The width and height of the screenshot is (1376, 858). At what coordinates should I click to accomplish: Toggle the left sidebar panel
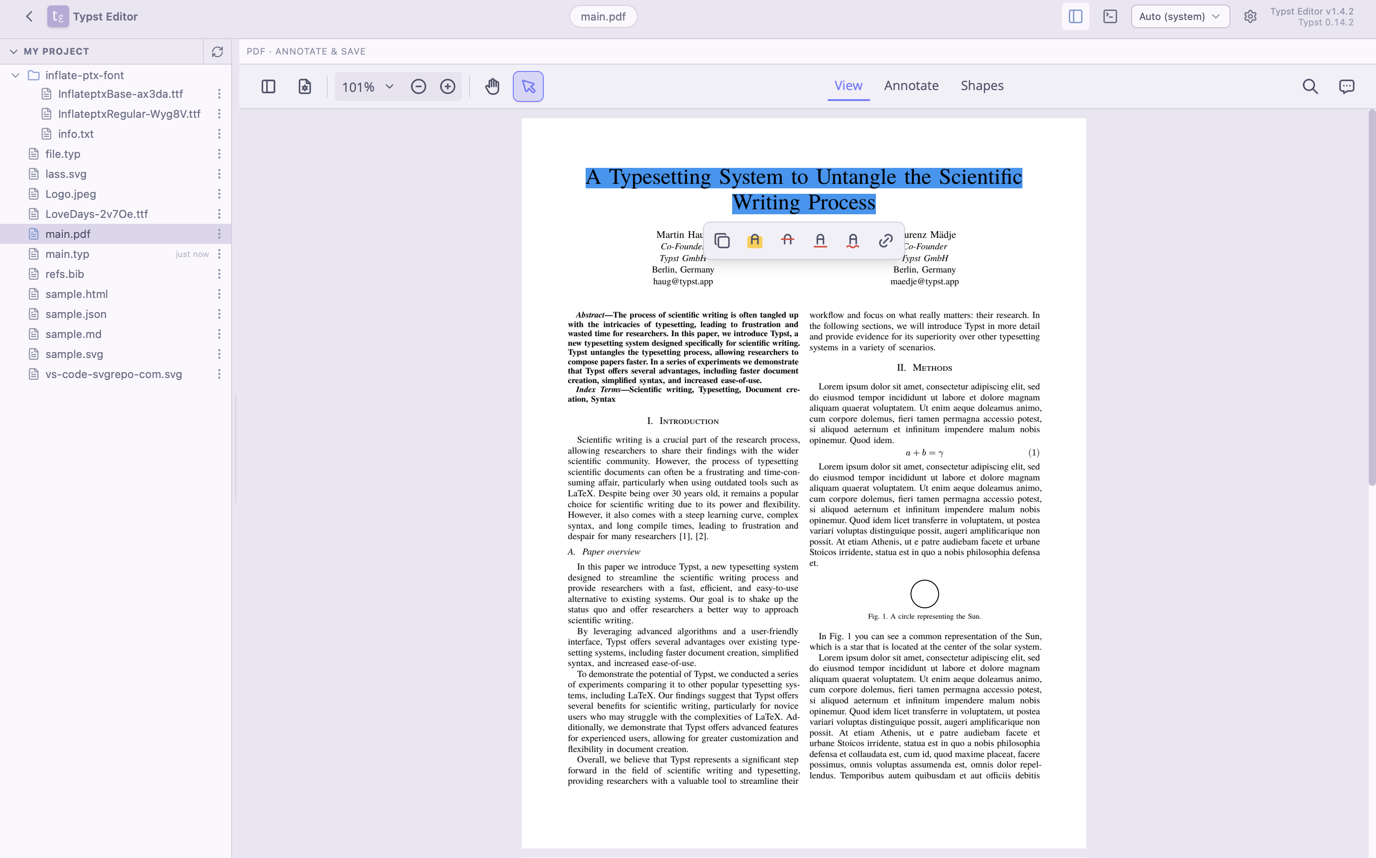click(1075, 16)
